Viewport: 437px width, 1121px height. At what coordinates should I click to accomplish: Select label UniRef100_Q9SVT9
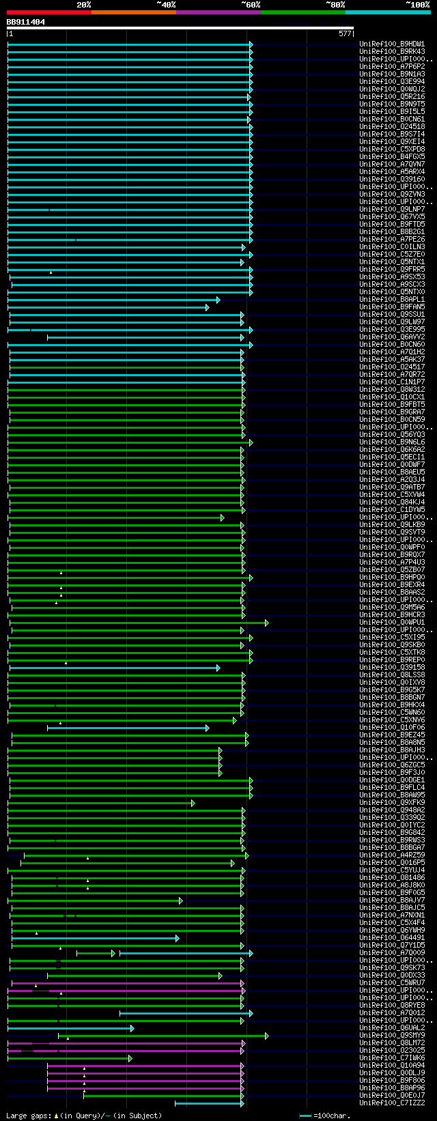[392, 533]
